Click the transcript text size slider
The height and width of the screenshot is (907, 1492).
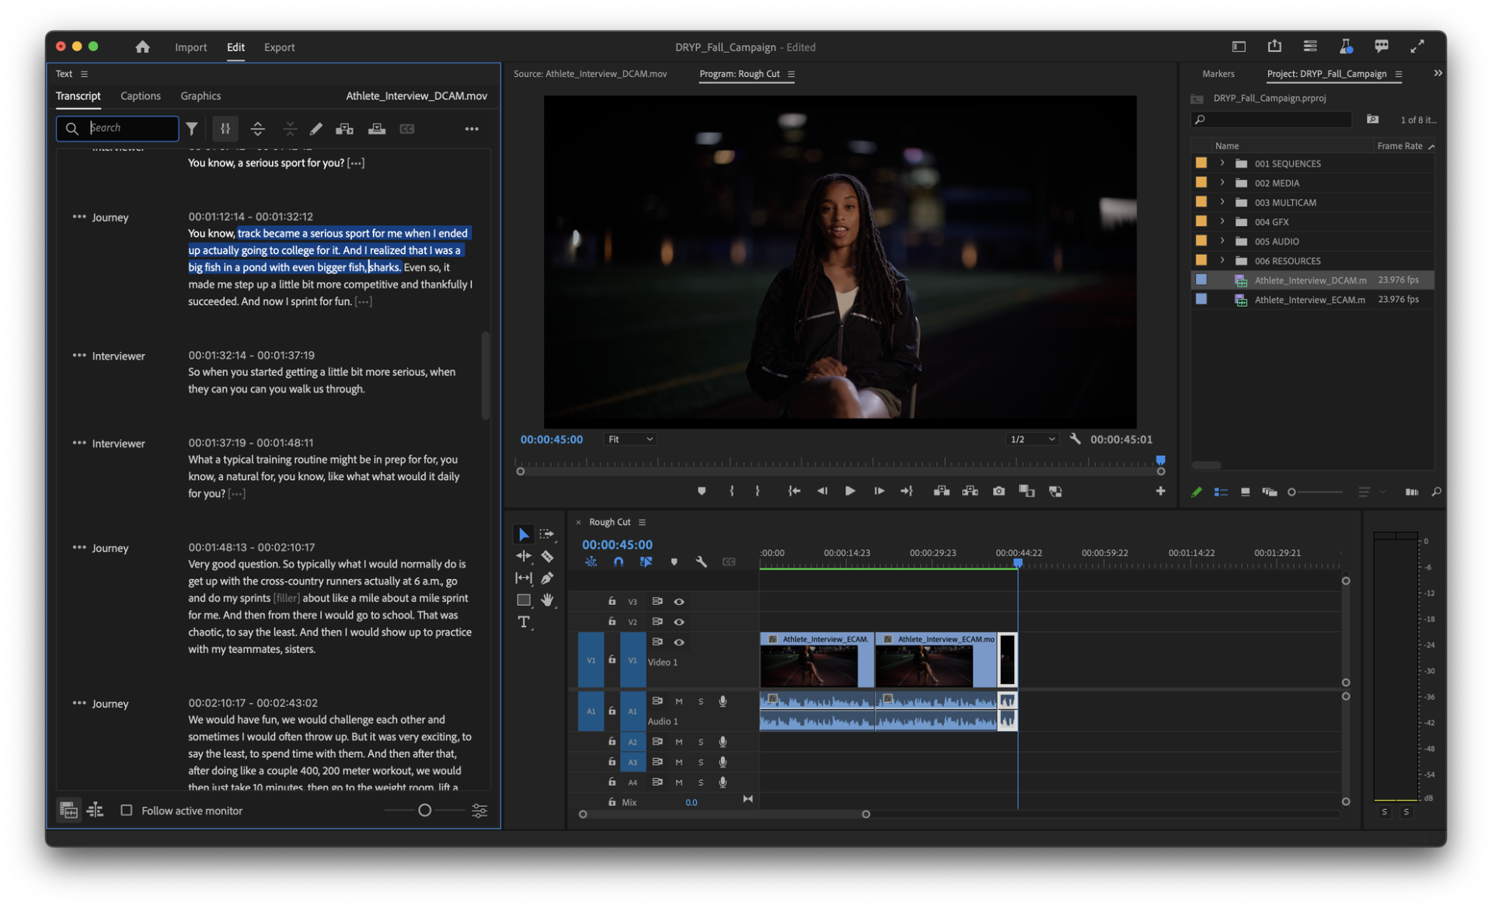tap(424, 810)
